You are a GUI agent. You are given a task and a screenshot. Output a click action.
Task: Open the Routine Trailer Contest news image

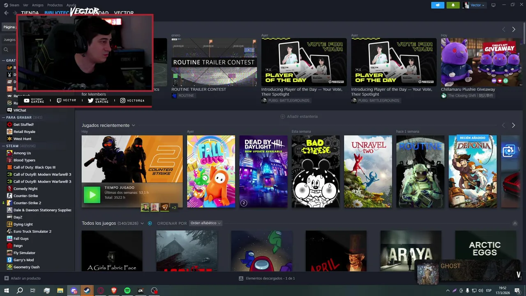coord(214,62)
